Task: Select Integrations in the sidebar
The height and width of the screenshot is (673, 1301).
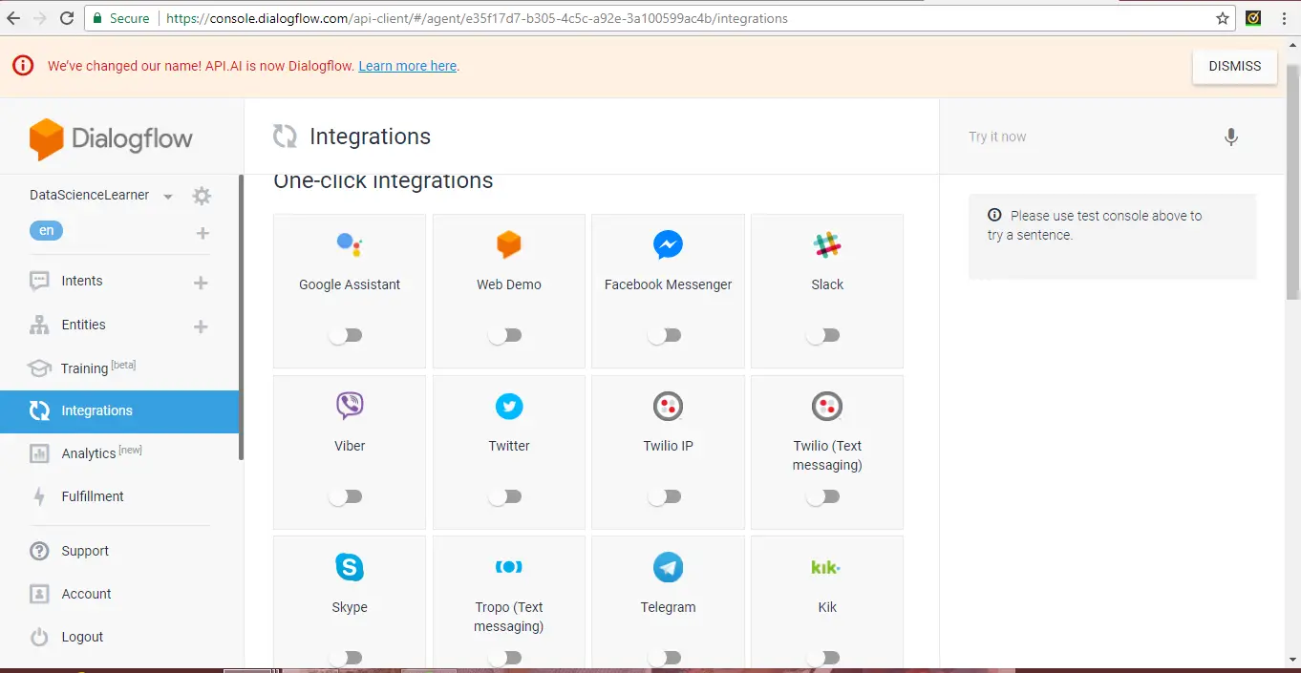Action: pos(119,411)
